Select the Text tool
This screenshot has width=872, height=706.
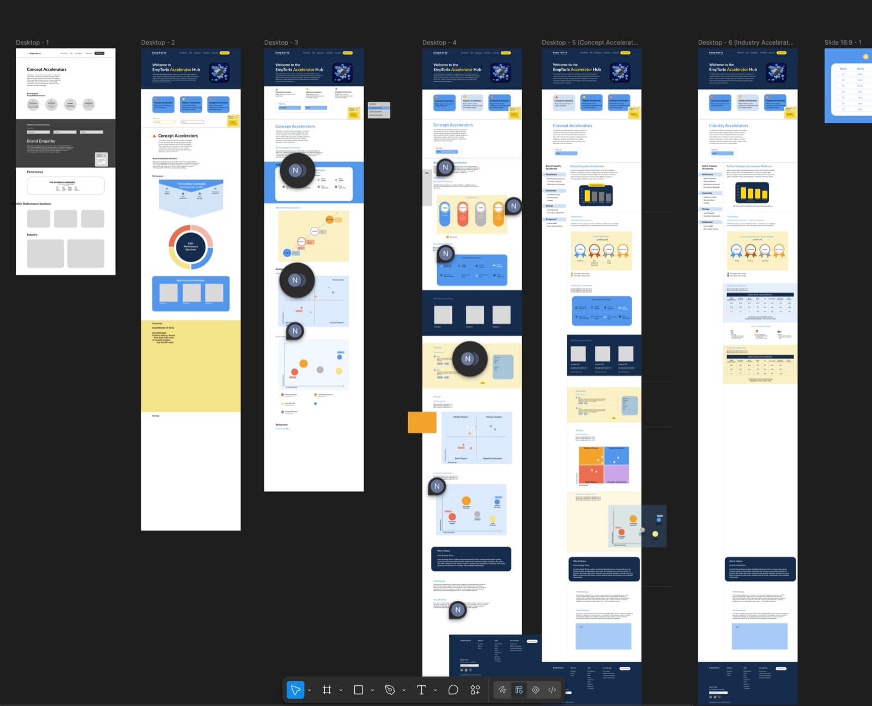click(x=421, y=690)
